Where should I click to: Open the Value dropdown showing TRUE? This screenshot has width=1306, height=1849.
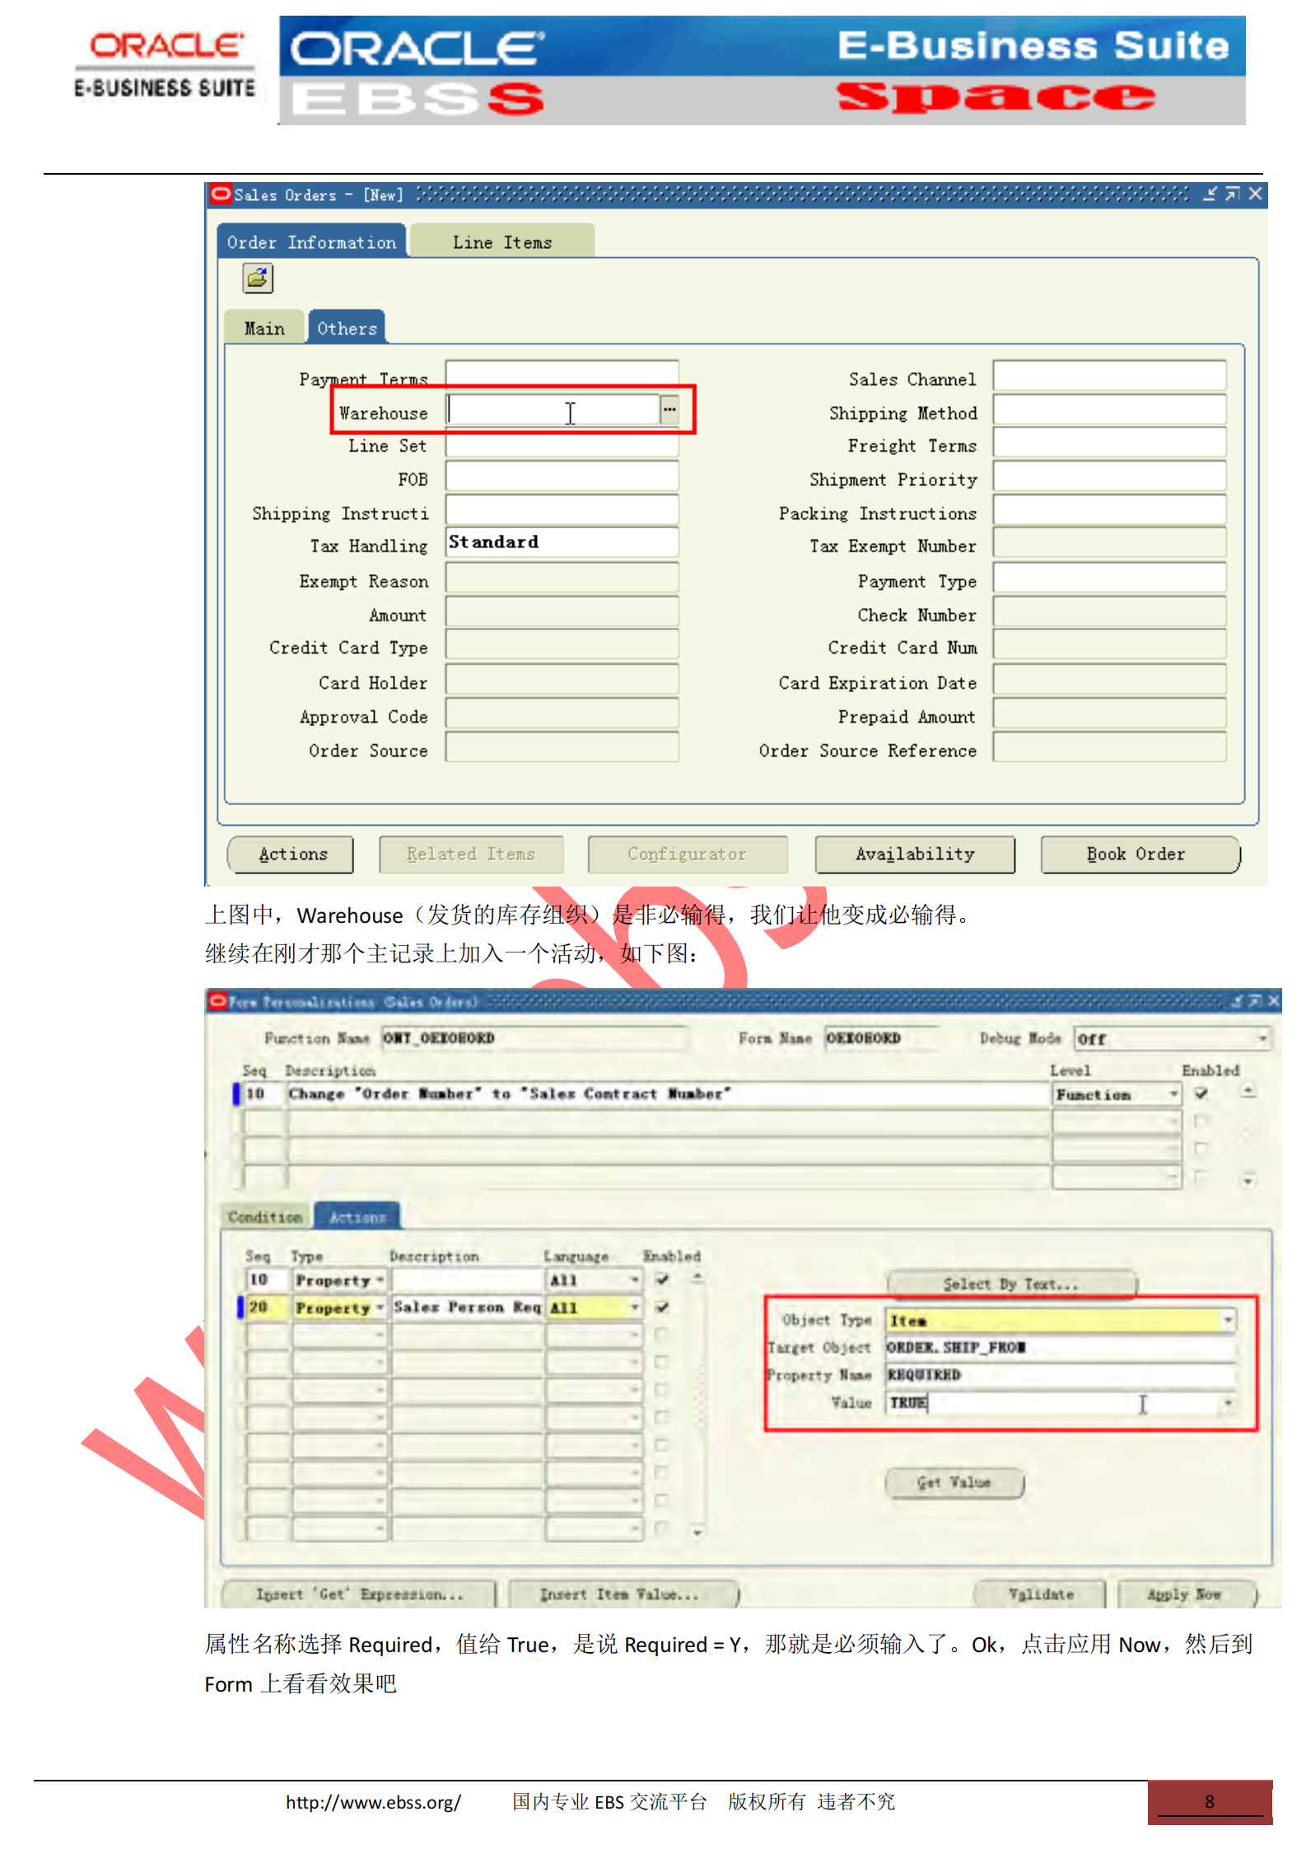click(x=1228, y=1402)
